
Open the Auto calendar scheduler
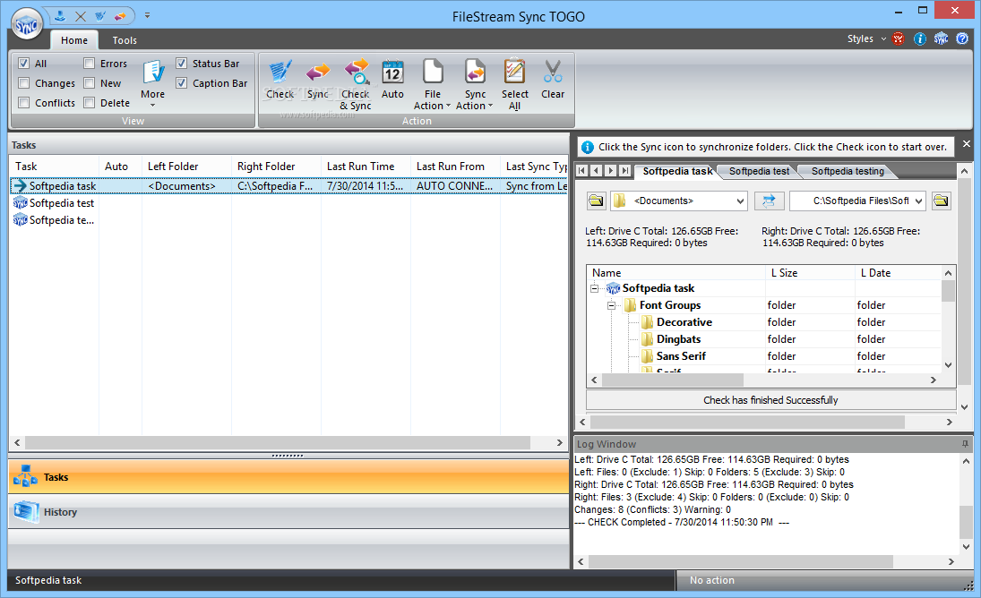(x=392, y=80)
